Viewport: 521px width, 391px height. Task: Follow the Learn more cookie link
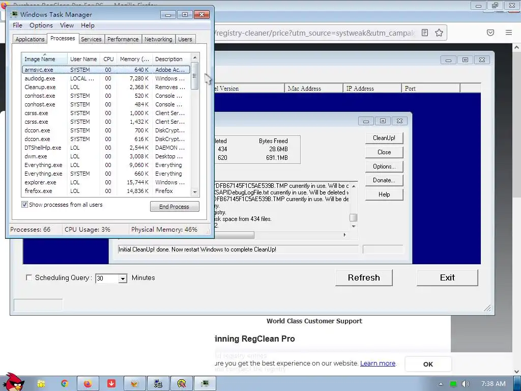coord(378,364)
